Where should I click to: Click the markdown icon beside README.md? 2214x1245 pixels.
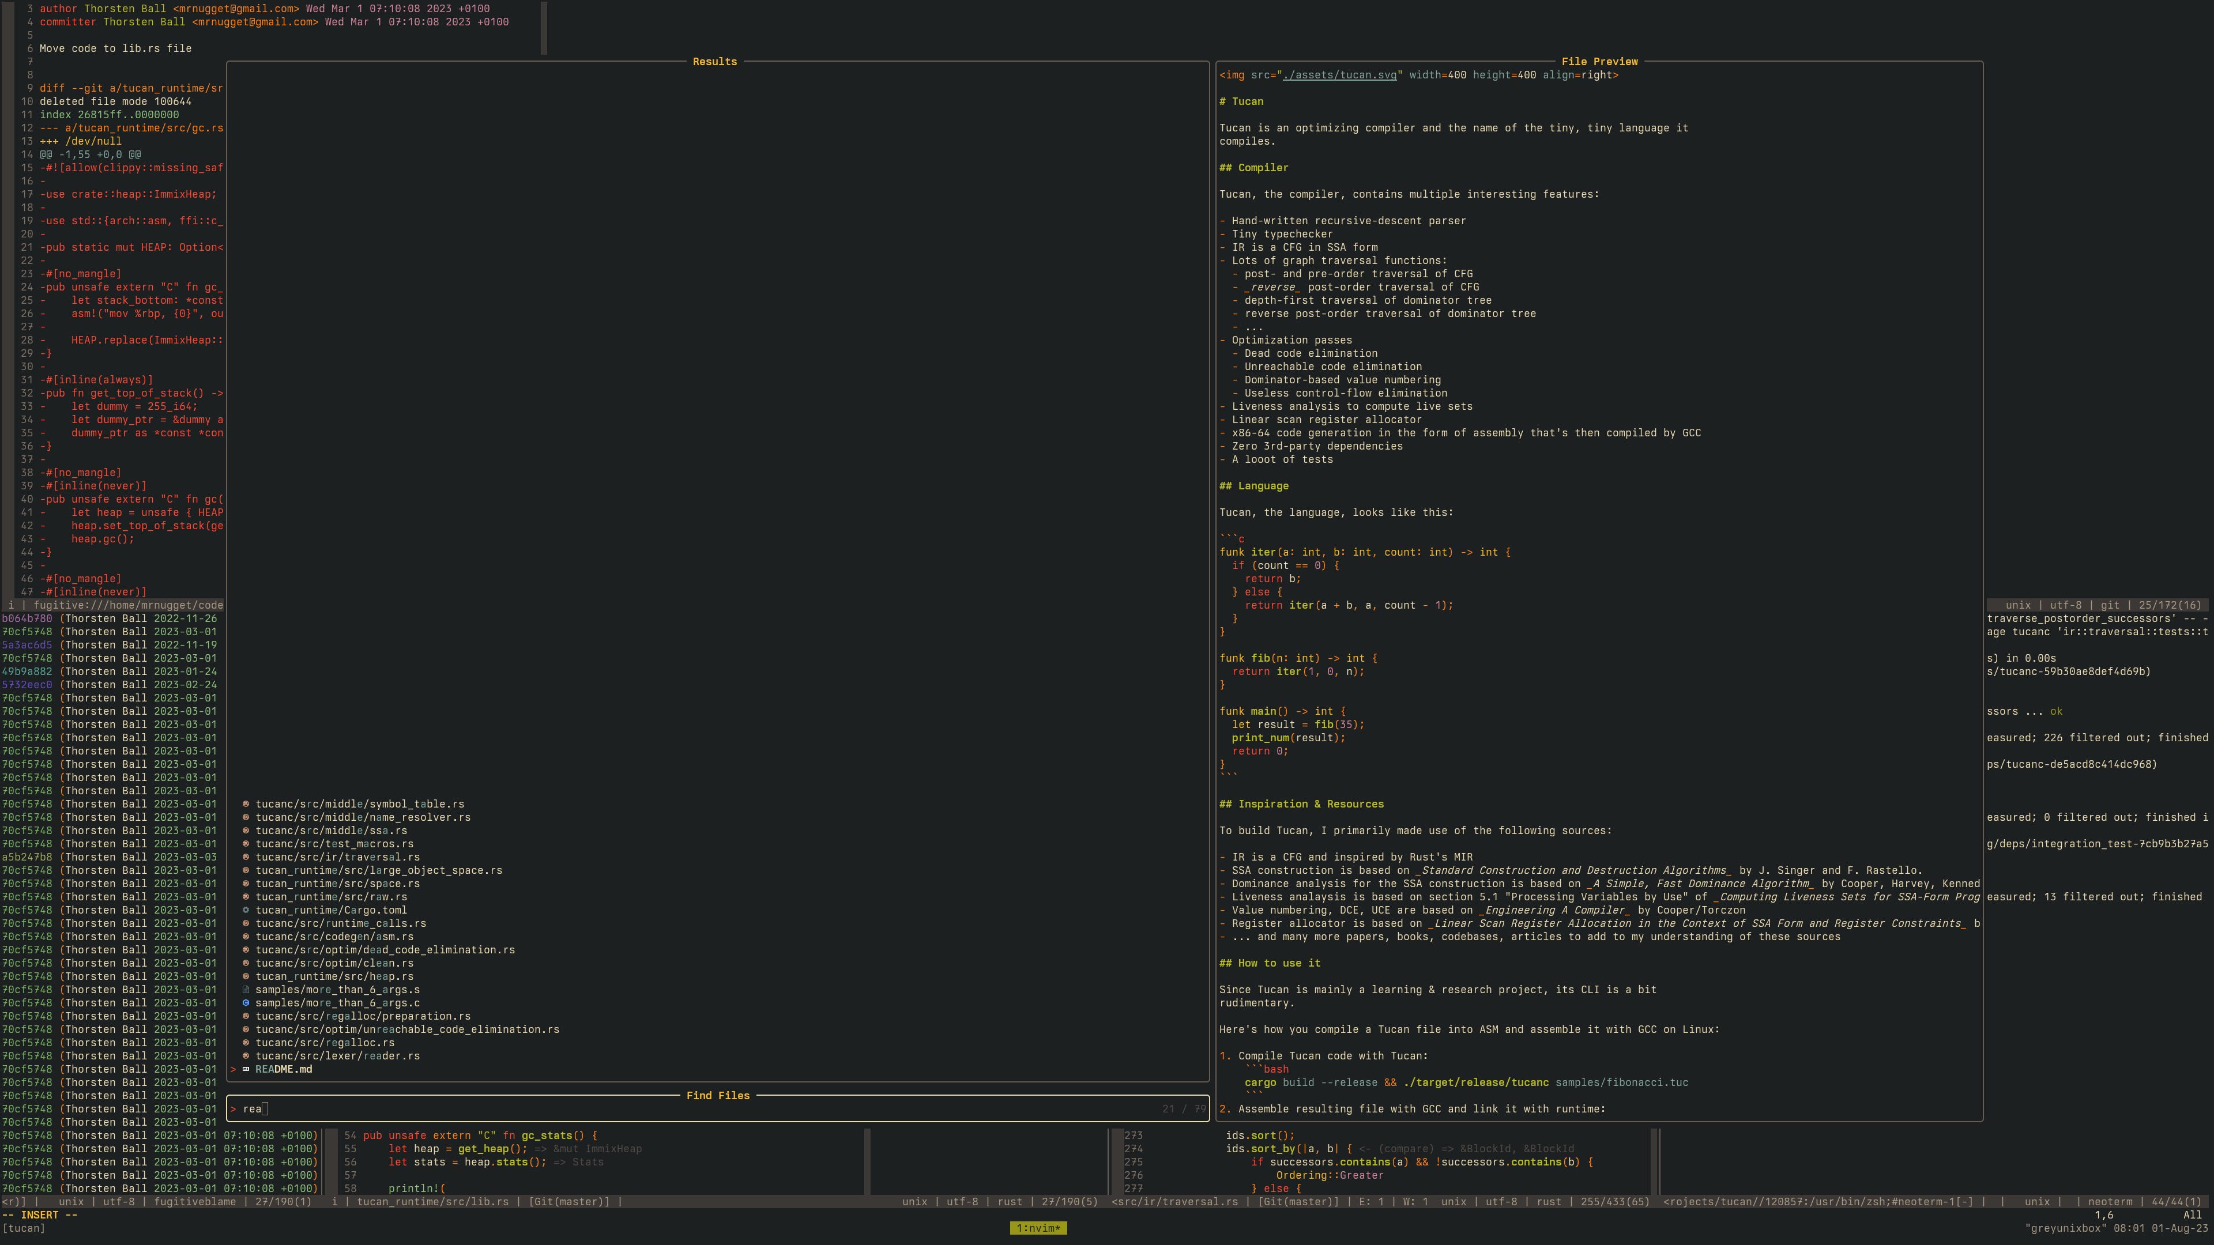tap(246, 1070)
